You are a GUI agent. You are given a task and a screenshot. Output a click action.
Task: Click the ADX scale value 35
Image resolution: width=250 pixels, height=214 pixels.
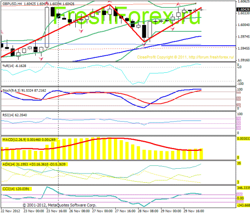tap(239, 163)
